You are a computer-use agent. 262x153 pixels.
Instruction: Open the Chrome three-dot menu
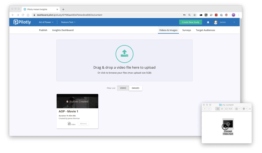pyautogui.click(x=239, y=15)
